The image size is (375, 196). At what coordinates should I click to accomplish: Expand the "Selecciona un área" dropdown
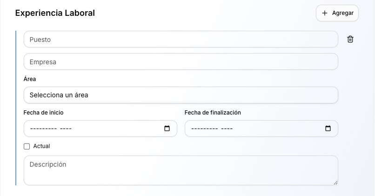[x=181, y=95]
